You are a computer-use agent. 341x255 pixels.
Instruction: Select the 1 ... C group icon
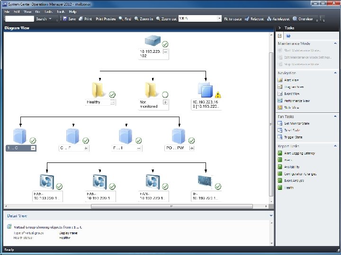tap(20, 136)
